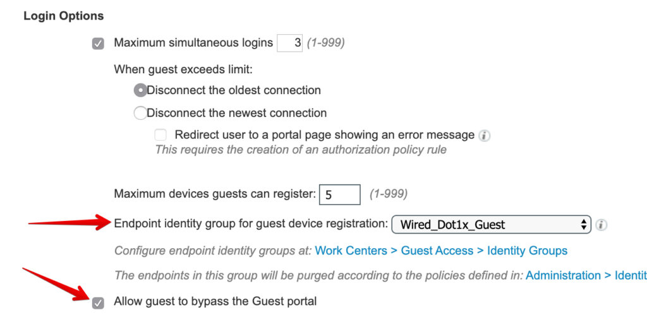
Task: Select Disconnect the newest connection radio button
Action: 140,113
